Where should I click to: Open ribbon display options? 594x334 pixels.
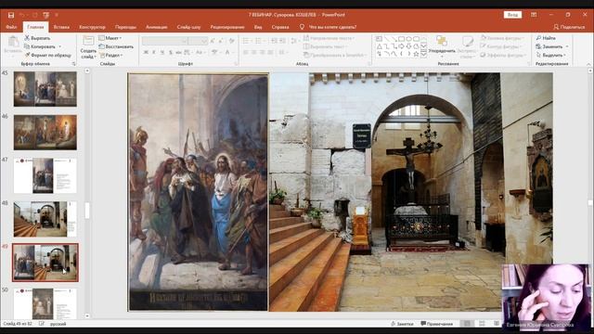click(534, 15)
